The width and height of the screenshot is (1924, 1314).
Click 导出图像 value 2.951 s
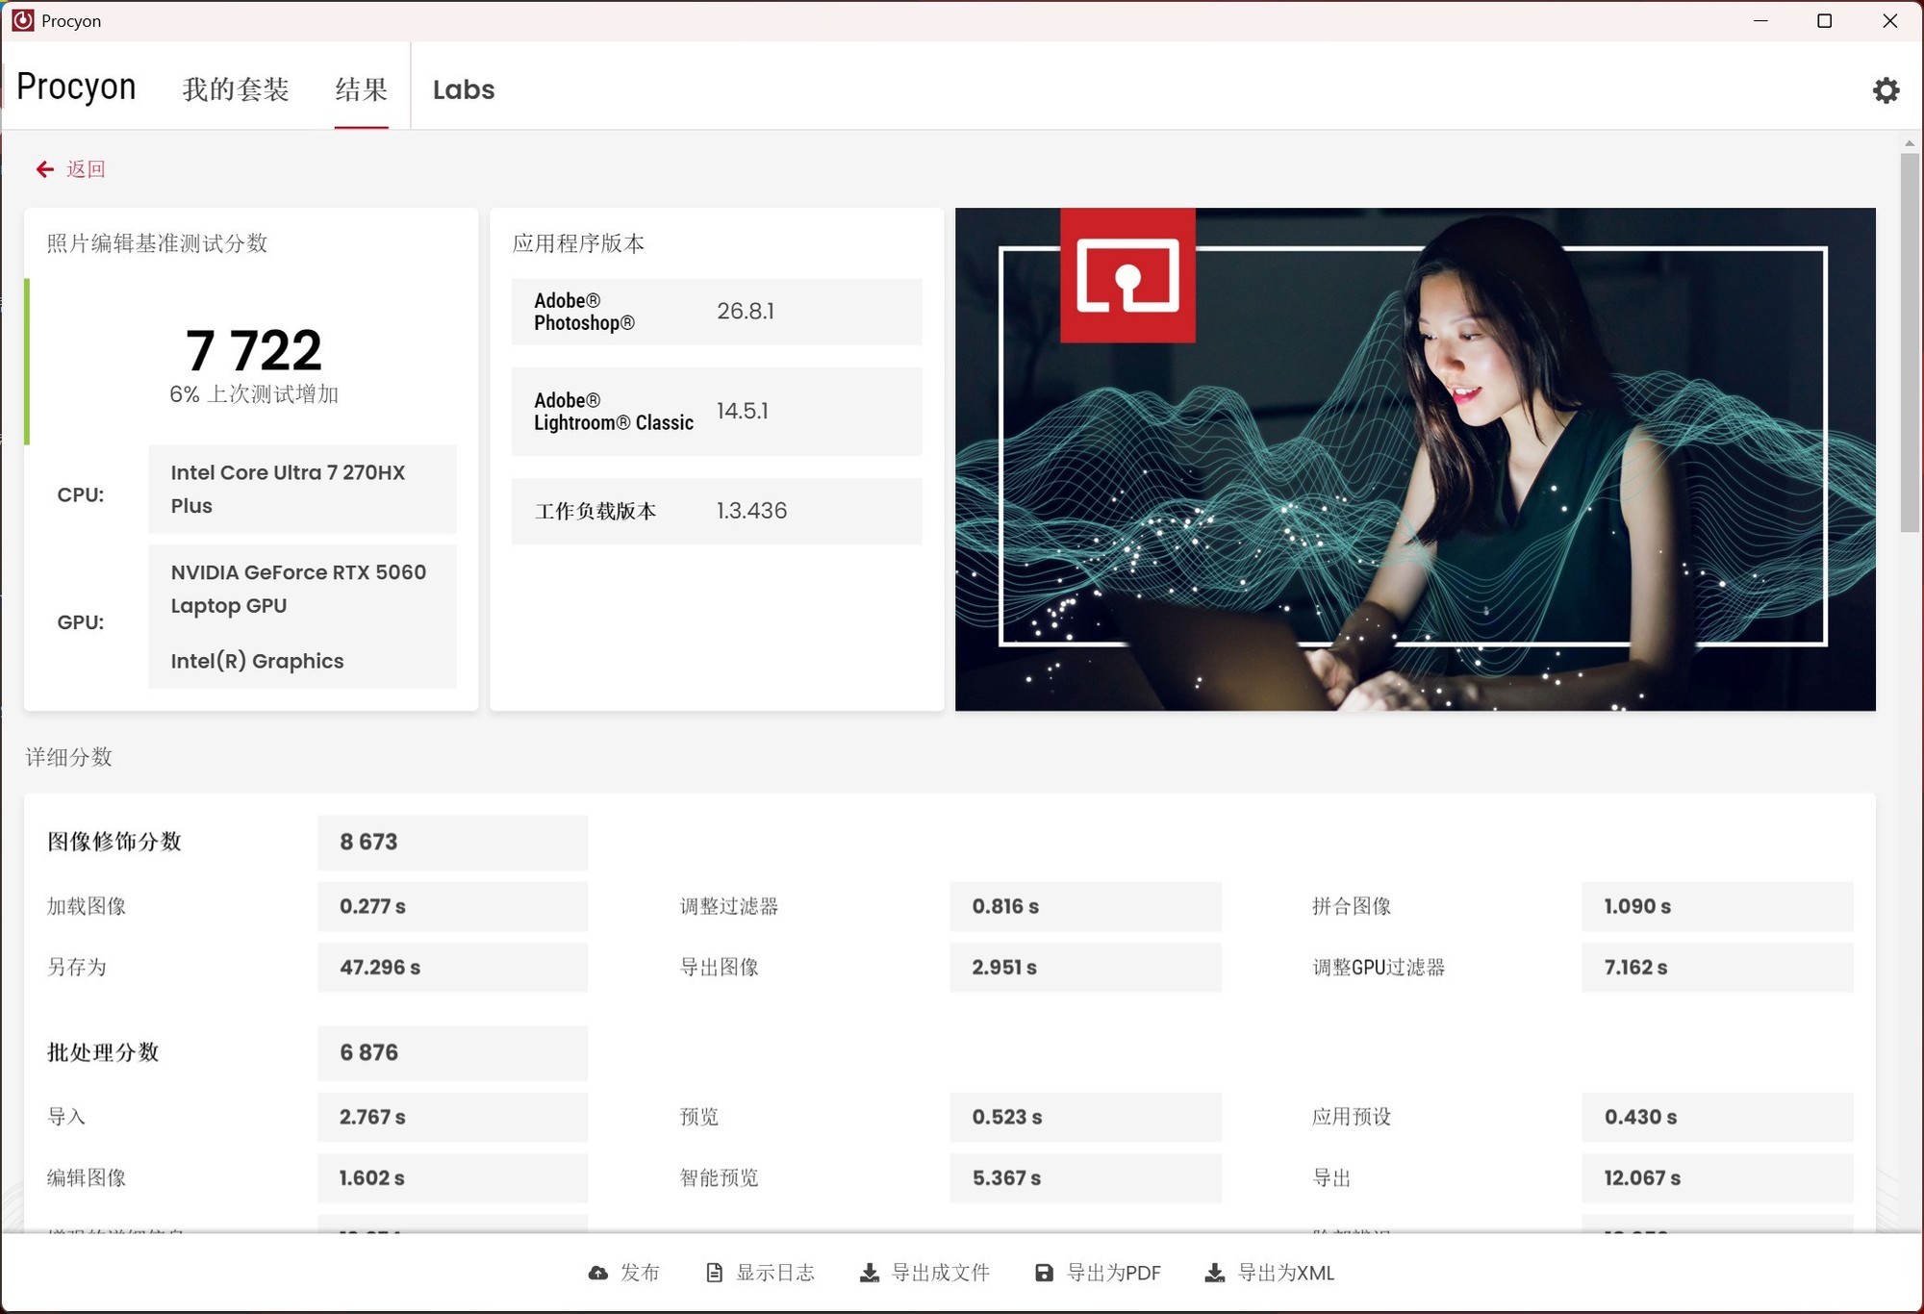click(1085, 967)
